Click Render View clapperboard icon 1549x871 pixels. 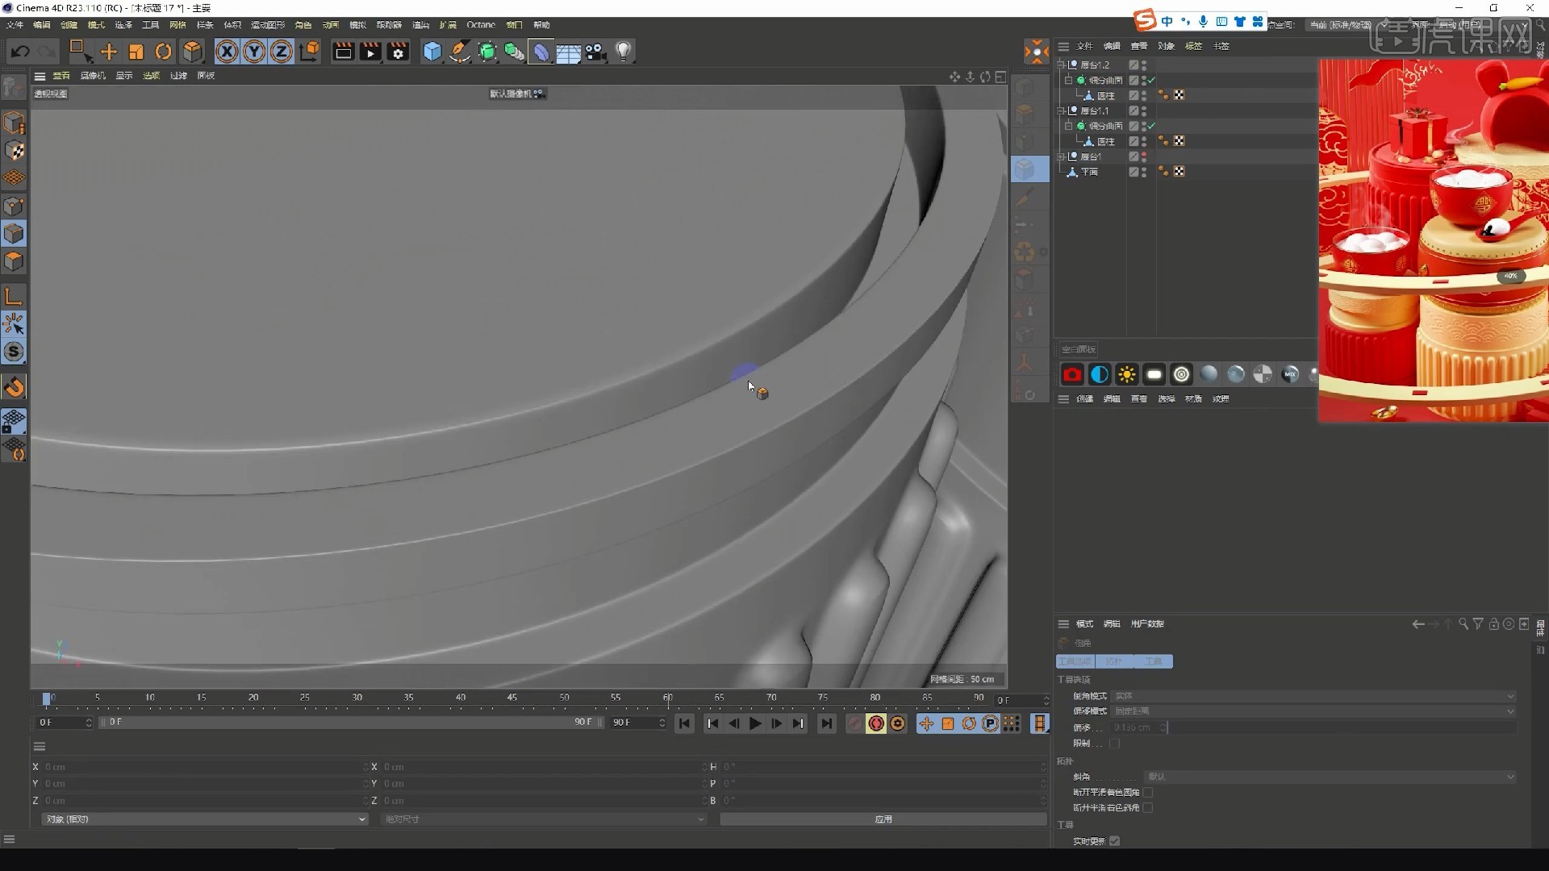(x=343, y=52)
